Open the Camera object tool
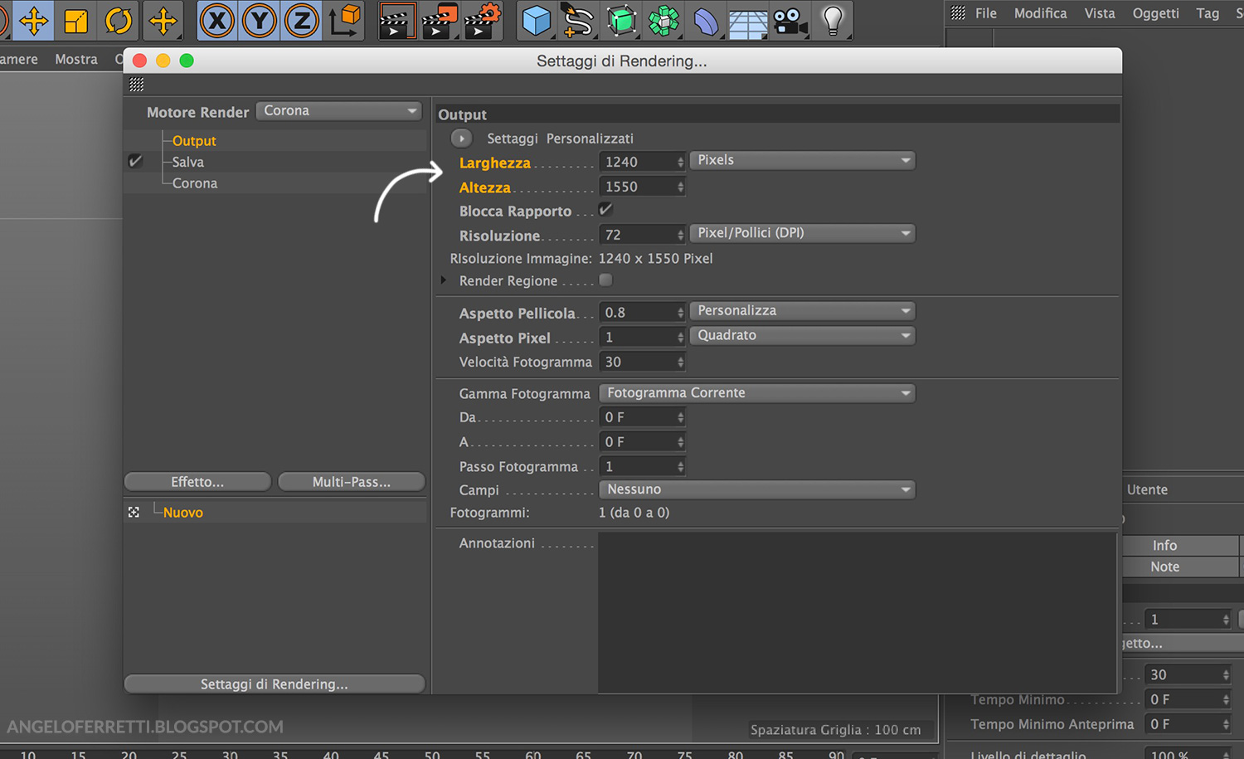The width and height of the screenshot is (1244, 759). (x=790, y=21)
